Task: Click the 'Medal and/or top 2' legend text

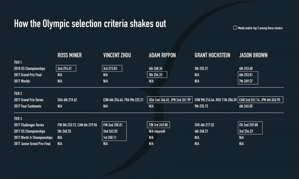Action: pyautogui.click(x=260, y=28)
